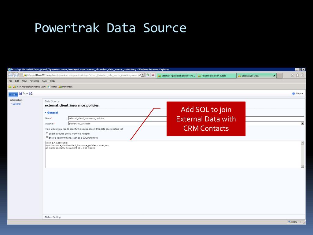Collapse the General section header
Viewport: 313px width, 235px height.
point(51,113)
